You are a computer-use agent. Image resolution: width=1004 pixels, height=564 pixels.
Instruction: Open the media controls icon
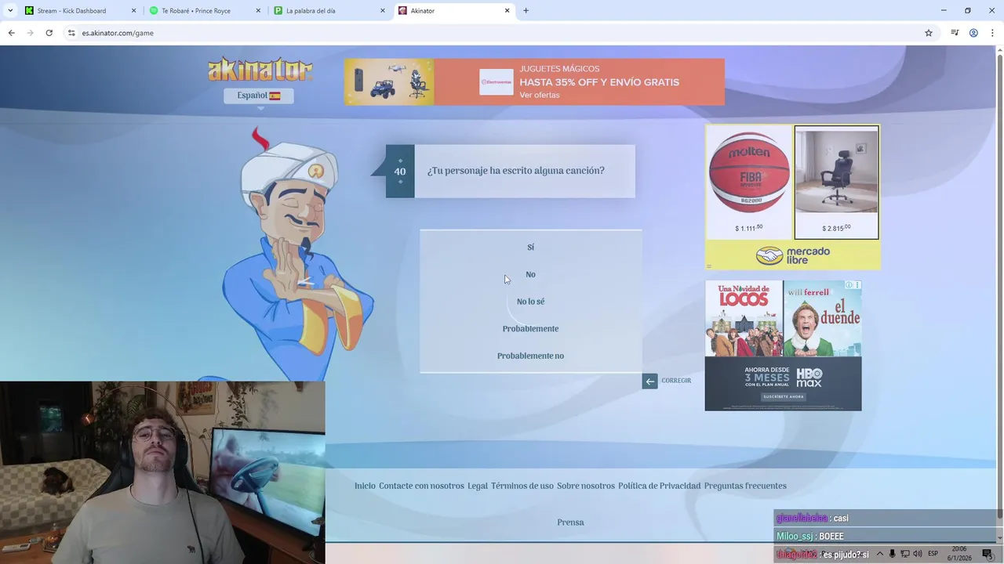coord(955,33)
